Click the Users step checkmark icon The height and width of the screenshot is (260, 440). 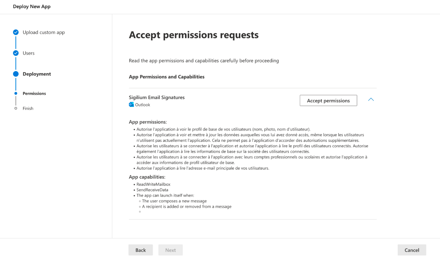click(x=16, y=53)
